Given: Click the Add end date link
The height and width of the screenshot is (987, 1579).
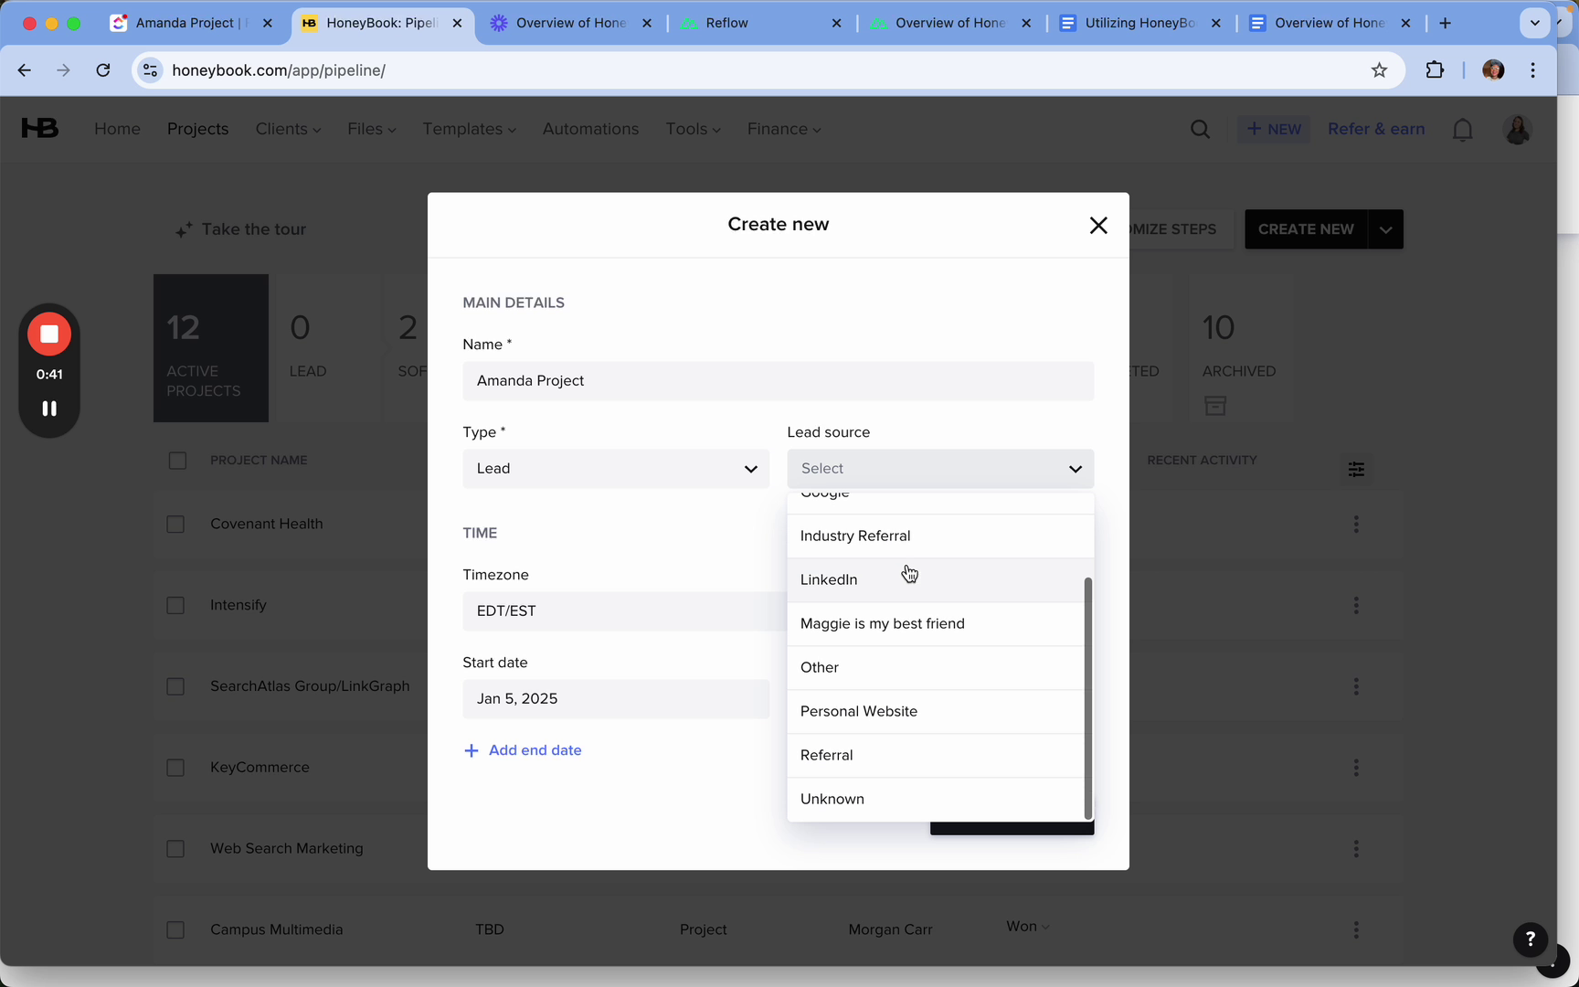Looking at the screenshot, I should (535, 751).
